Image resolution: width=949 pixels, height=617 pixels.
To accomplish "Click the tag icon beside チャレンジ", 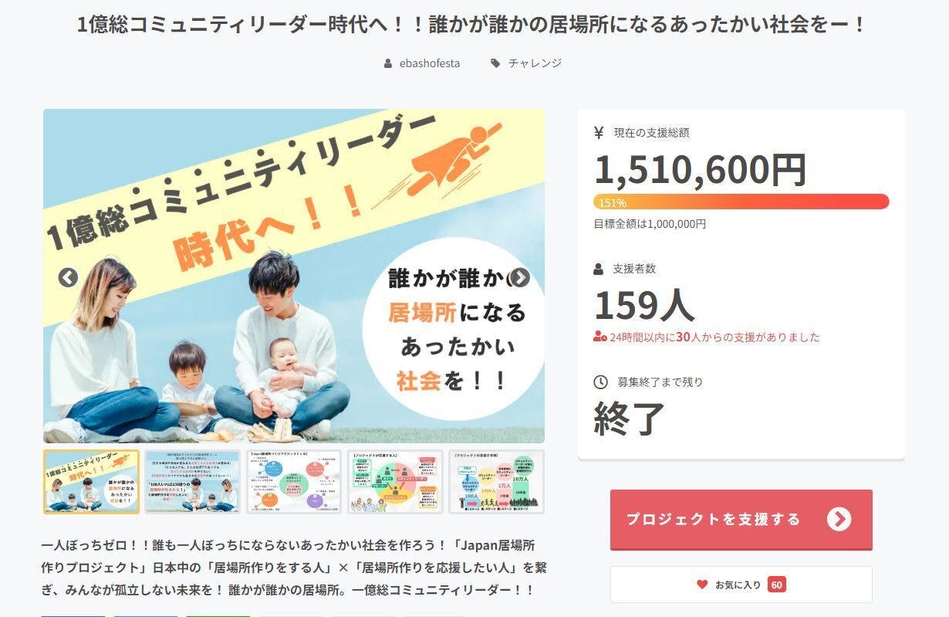I will click(x=495, y=63).
